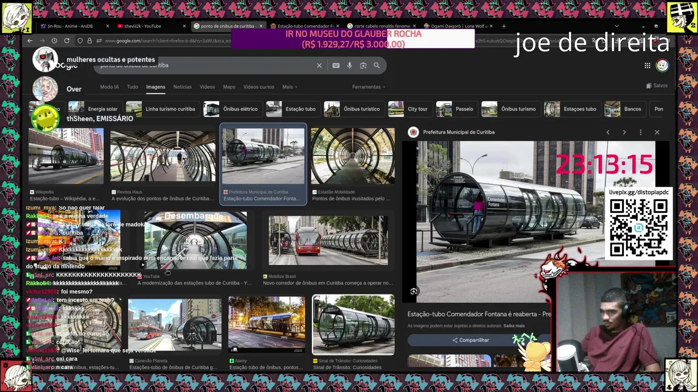Image resolution: width=698 pixels, height=392 pixels.
Task: Click the browser forward arrow
Action: pos(42,41)
